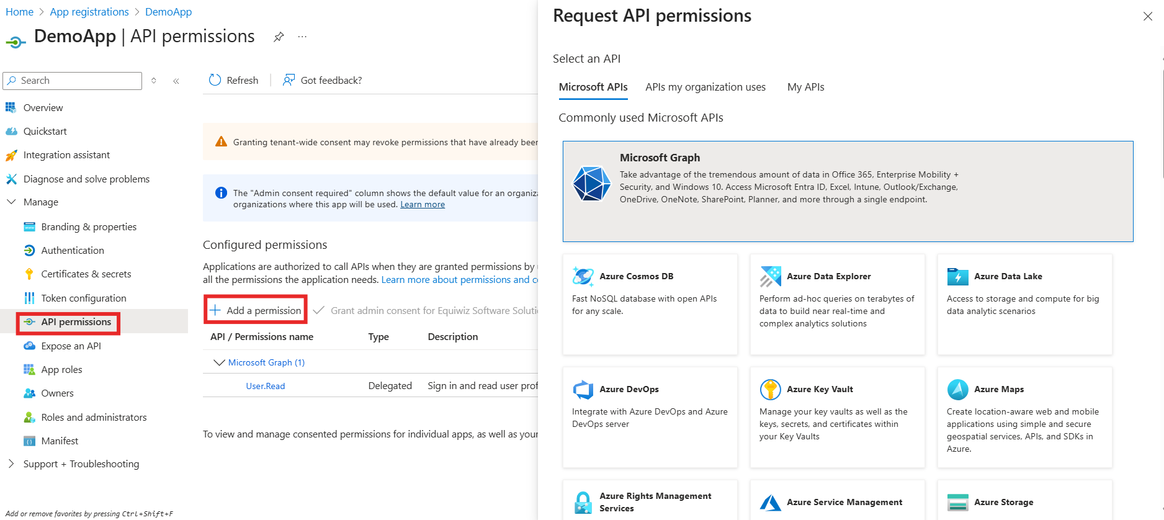Click the Overview grid icon in sidebar
Screen dimensions: 1164x520
click(11, 107)
